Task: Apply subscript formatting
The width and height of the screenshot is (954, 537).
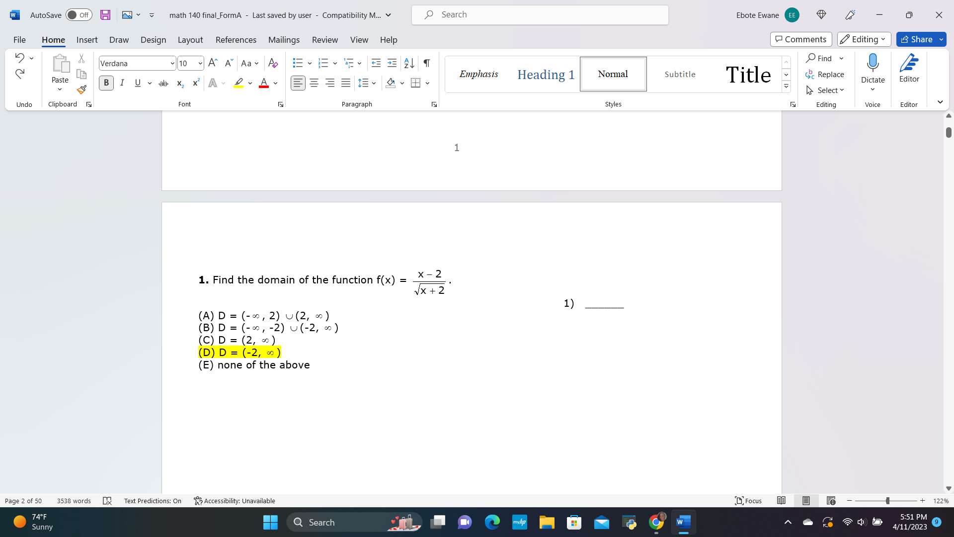Action: (x=179, y=83)
